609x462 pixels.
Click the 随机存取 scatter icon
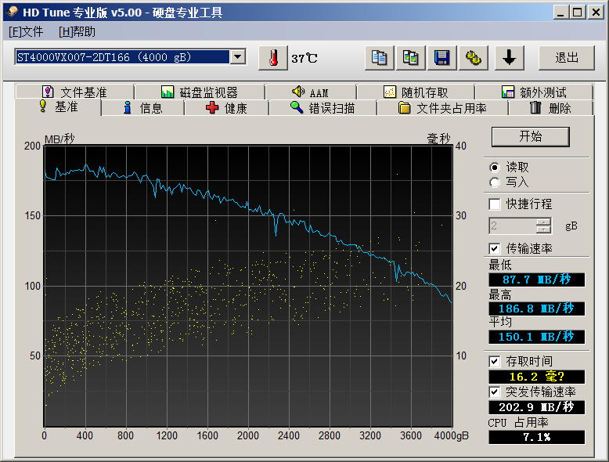tap(390, 92)
